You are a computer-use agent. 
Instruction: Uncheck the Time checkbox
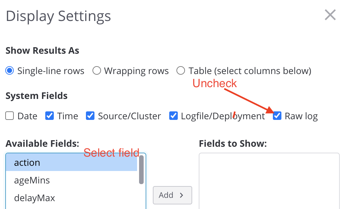click(50, 116)
